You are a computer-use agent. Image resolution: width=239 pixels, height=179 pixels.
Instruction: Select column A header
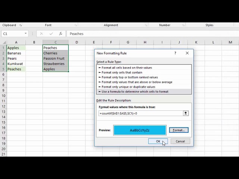(16, 42)
